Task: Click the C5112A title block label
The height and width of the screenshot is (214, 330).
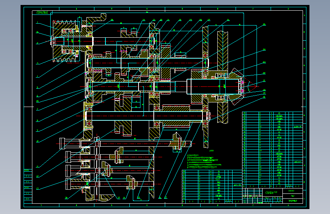Action: (271, 193)
